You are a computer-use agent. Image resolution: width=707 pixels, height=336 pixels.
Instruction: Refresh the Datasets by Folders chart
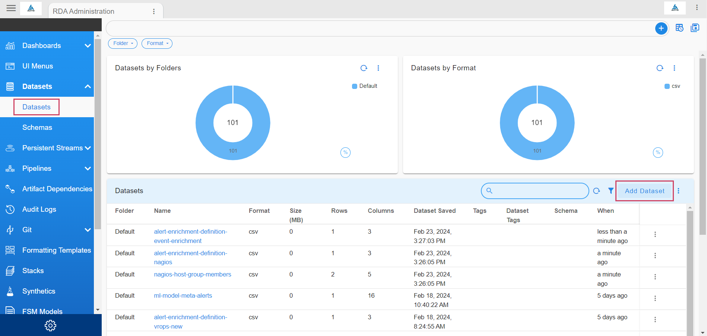click(x=364, y=68)
